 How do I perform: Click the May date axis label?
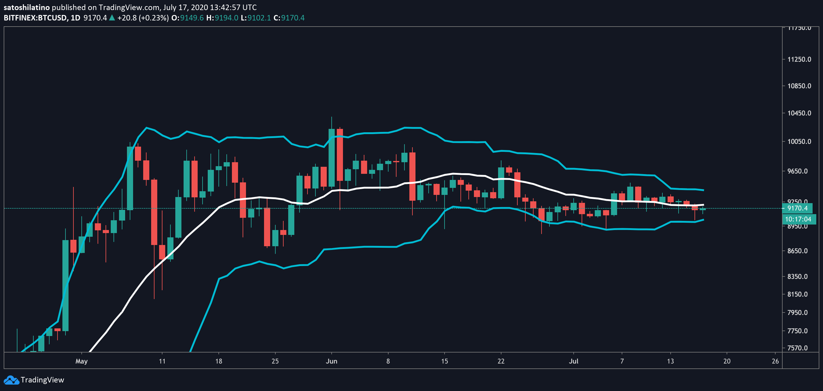pos(81,361)
